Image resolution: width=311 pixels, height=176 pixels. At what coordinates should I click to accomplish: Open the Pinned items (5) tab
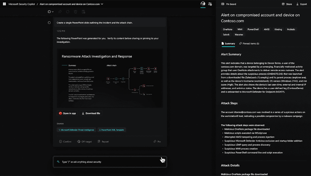point(249,44)
